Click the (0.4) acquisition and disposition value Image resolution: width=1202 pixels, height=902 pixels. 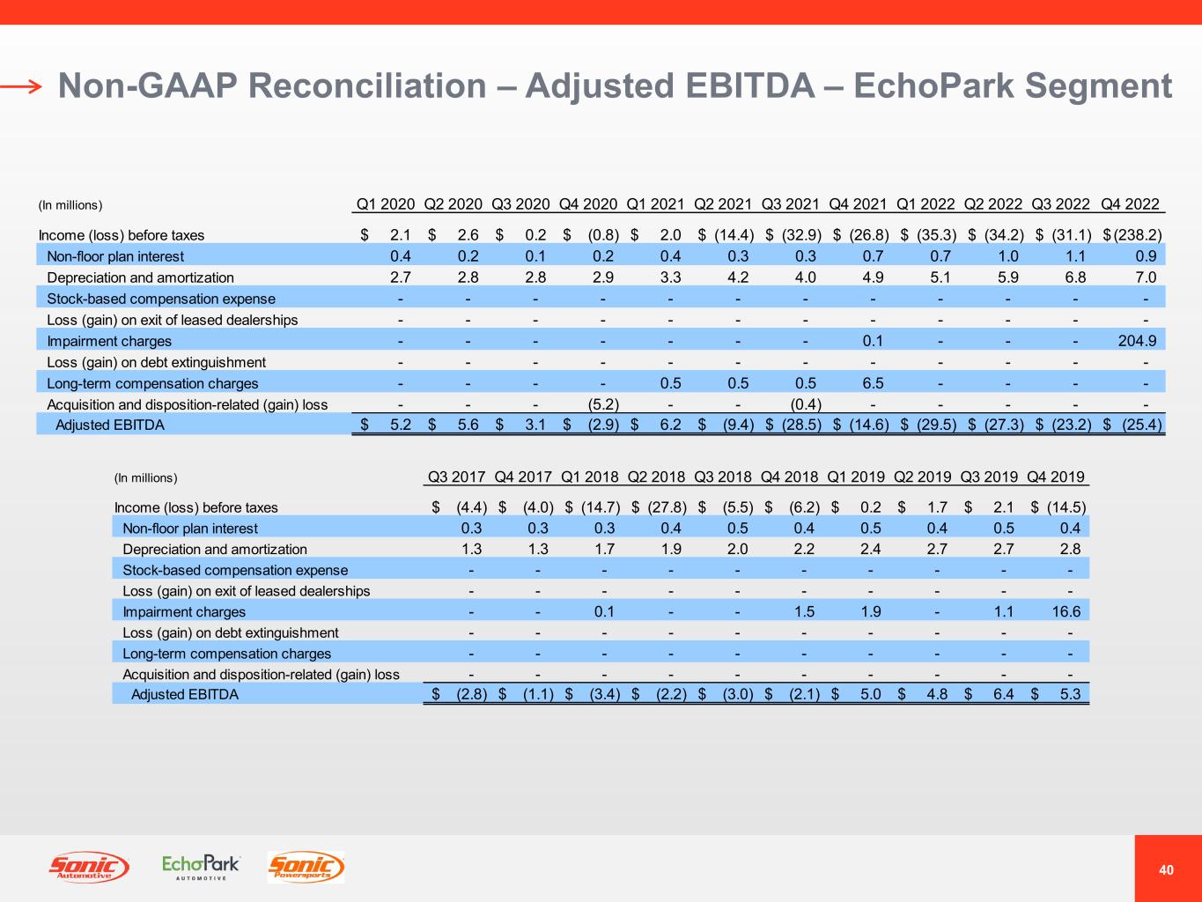806,404
